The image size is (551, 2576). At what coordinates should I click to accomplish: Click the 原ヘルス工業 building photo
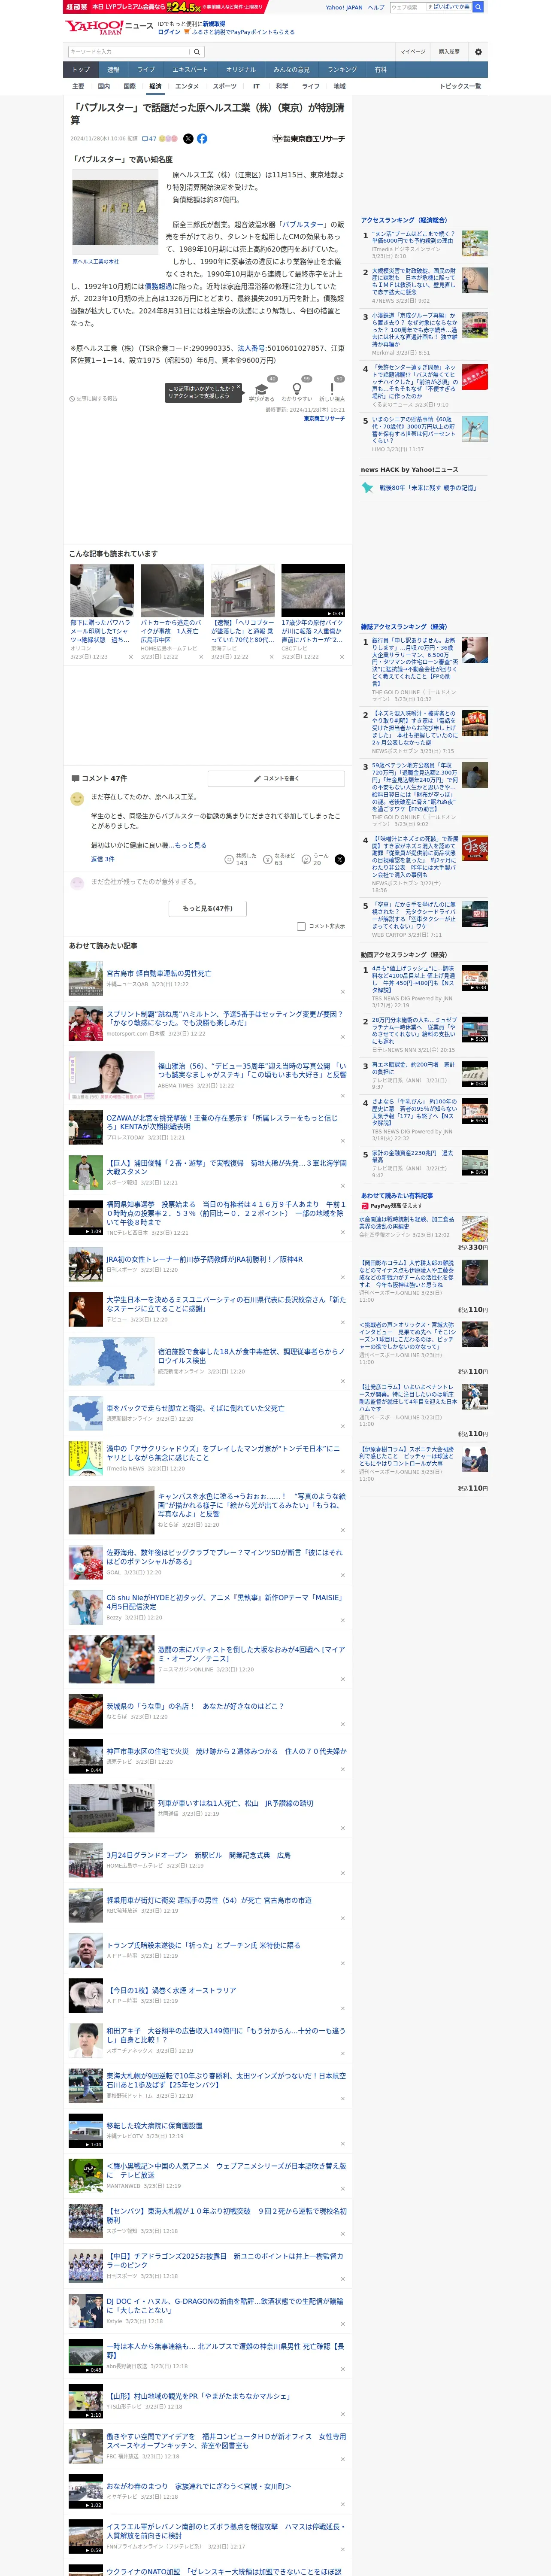click(x=115, y=212)
